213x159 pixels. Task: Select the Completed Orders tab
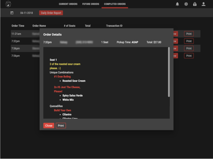[115, 4]
